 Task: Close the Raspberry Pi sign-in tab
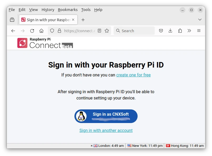point(73,20)
